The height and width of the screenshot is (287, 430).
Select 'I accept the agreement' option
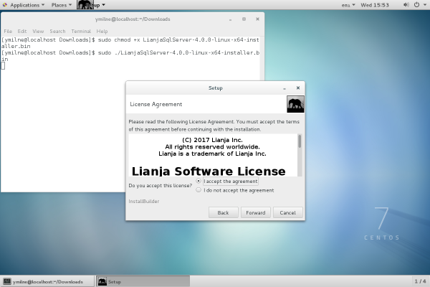199,182
